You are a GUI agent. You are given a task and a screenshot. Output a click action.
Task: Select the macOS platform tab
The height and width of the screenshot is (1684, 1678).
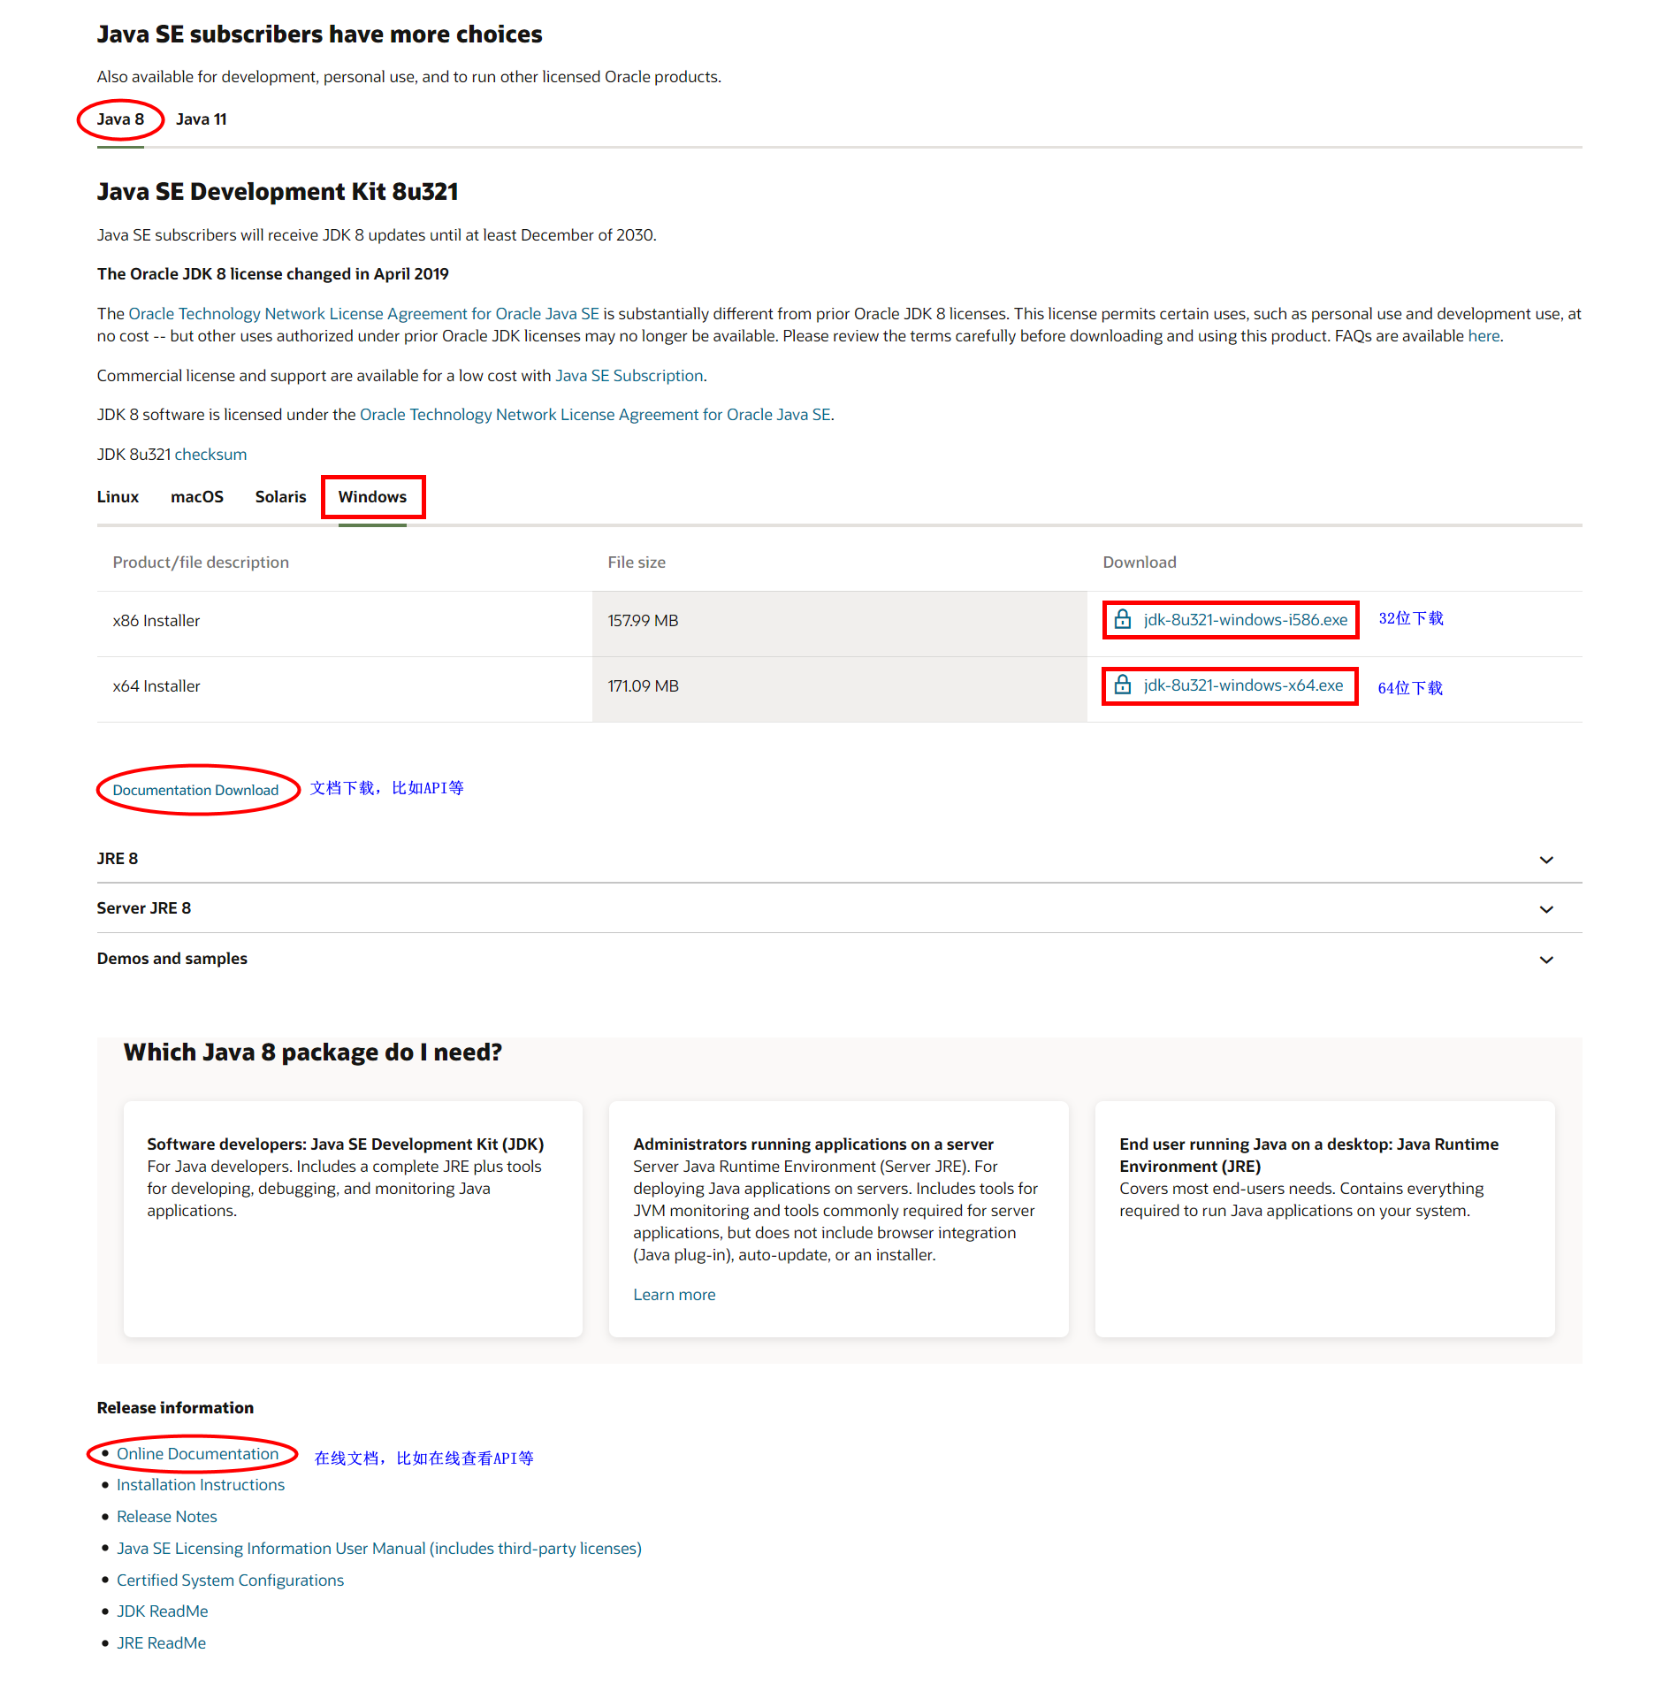click(x=197, y=497)
